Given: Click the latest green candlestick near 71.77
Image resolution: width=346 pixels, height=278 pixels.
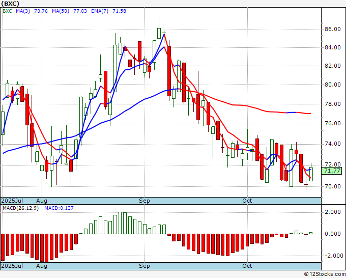Looking at the screenshot, I should 311,174.
